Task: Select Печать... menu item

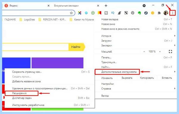Action: coord(136,58)
